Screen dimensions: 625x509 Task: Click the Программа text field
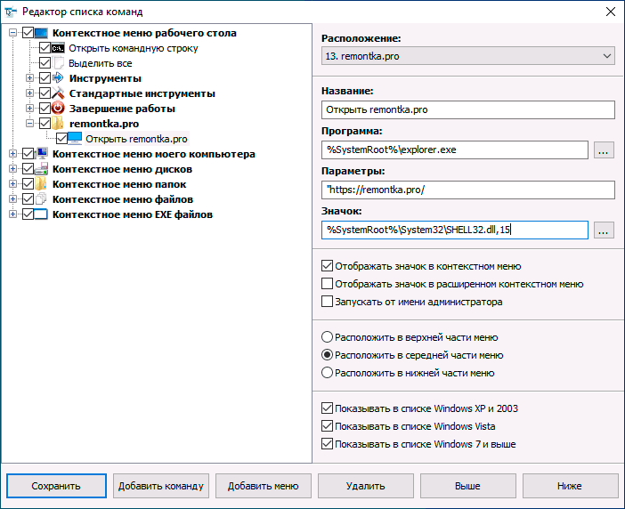tap(455, 149)
